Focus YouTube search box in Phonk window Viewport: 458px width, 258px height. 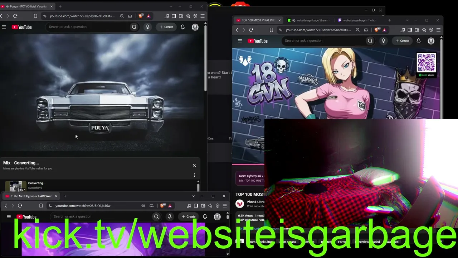pyautogui.click(x=323, y=41)
